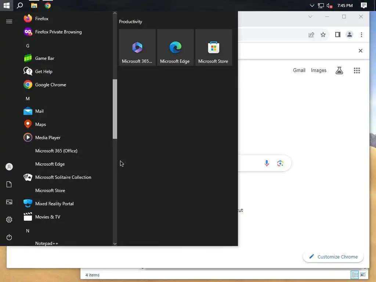Switch File Explorer to details view
This screenshot has height=282, width=376.
355,275
